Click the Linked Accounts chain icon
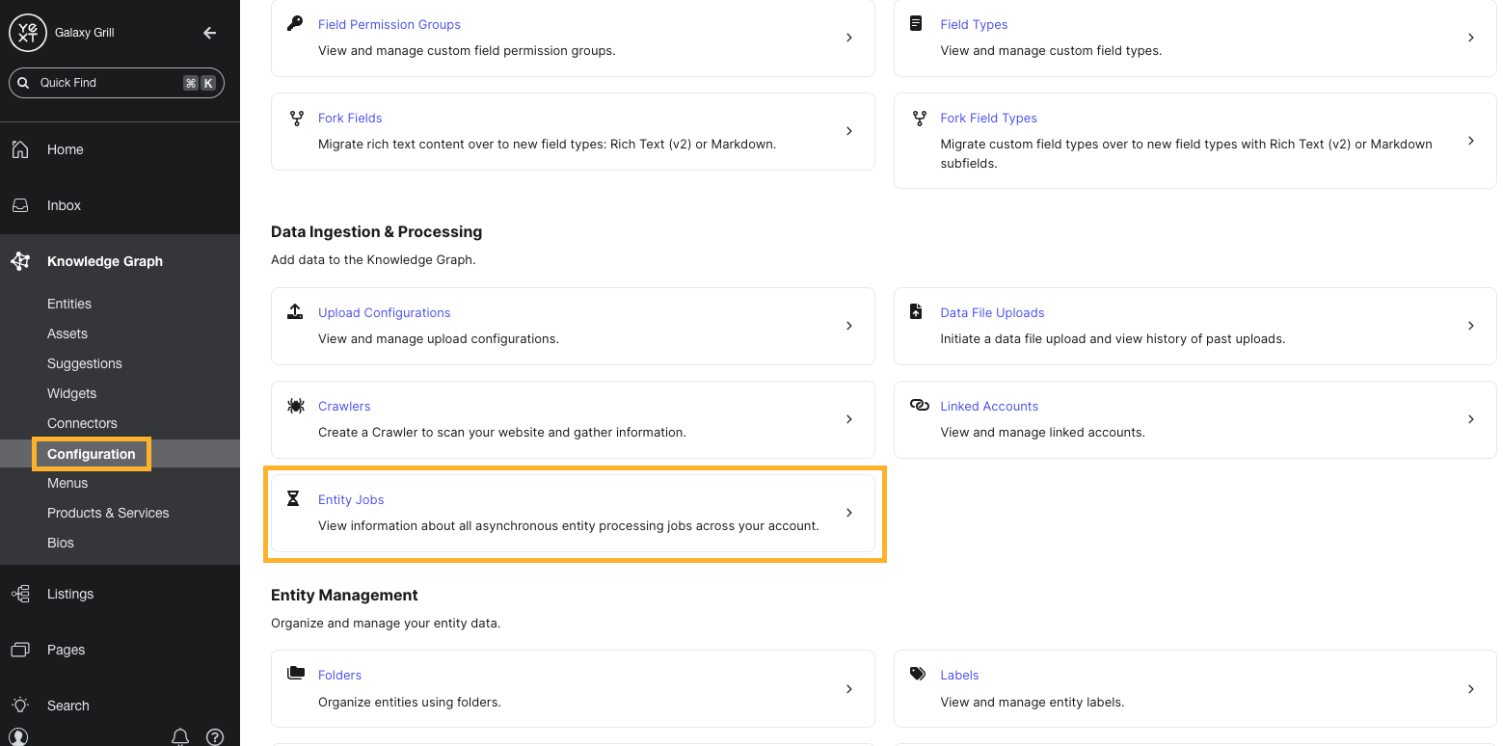This screenshot has width=1503, height=746. 919,406
